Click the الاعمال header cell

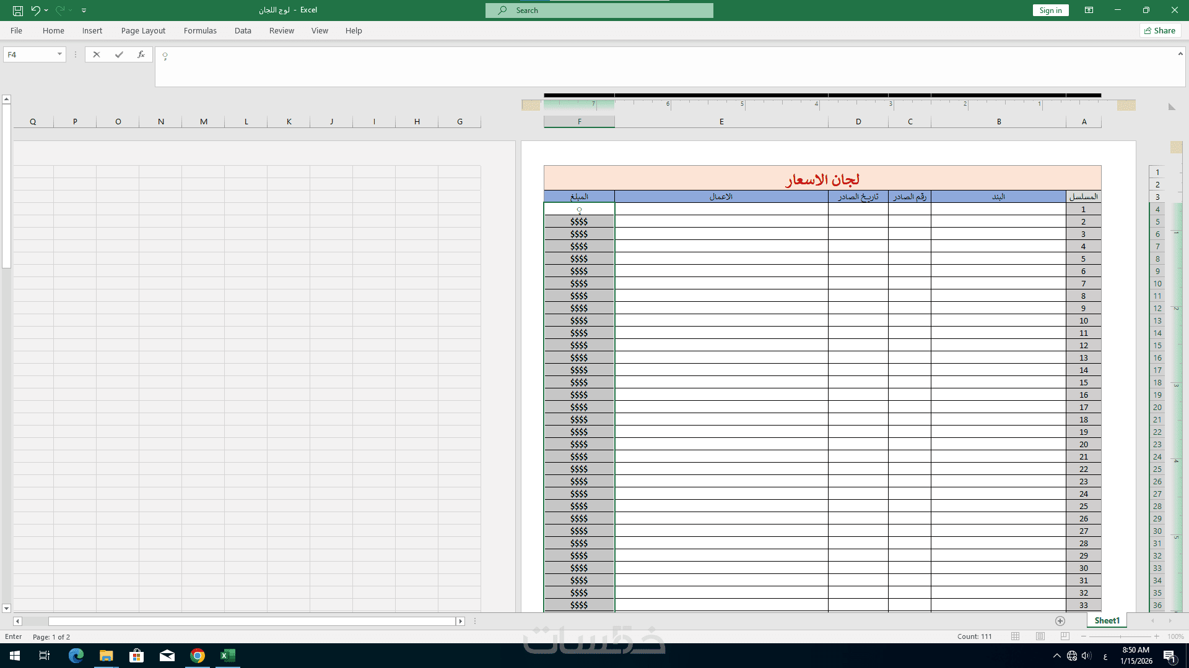pos(721,197)
